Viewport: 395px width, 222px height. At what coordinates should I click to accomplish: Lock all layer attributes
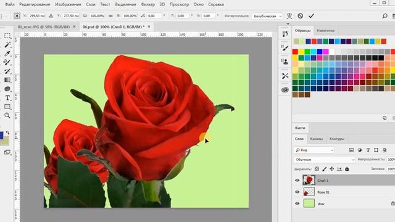pyautogui.click(x=347, y=169)
